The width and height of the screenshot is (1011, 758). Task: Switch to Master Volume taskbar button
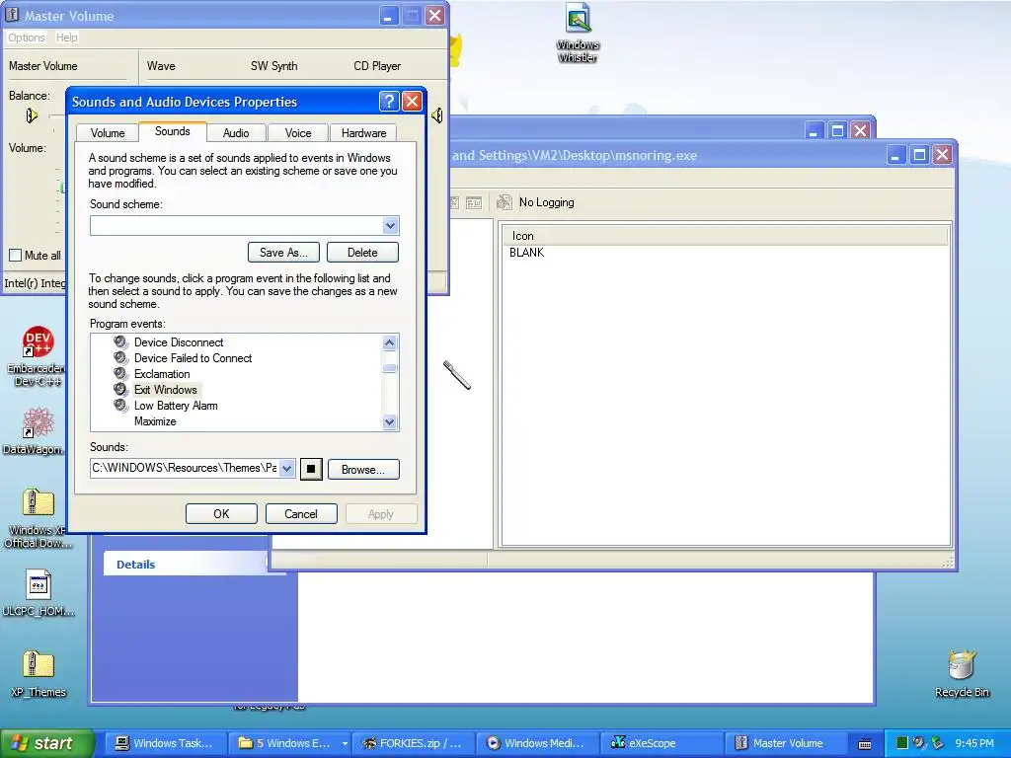[787, 743]
